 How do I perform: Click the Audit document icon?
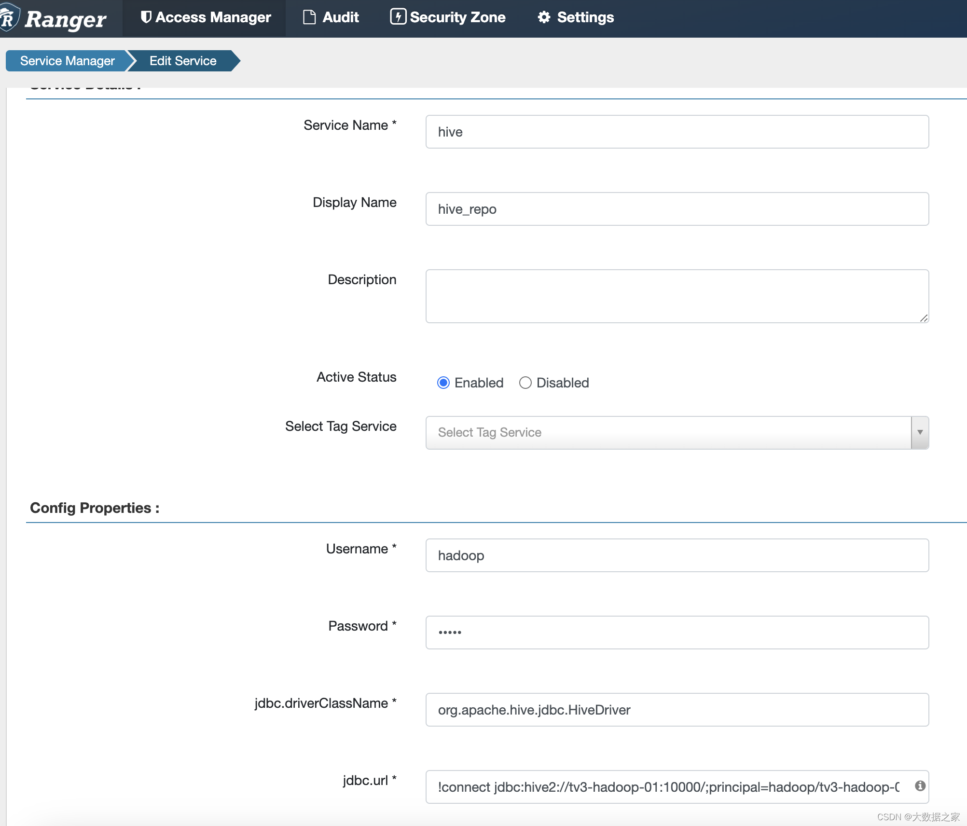[x=309, y=17]
